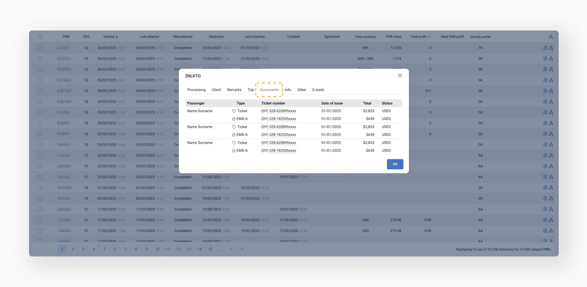Open first ticket number 328-620899xxxx link

pos(282,111)
